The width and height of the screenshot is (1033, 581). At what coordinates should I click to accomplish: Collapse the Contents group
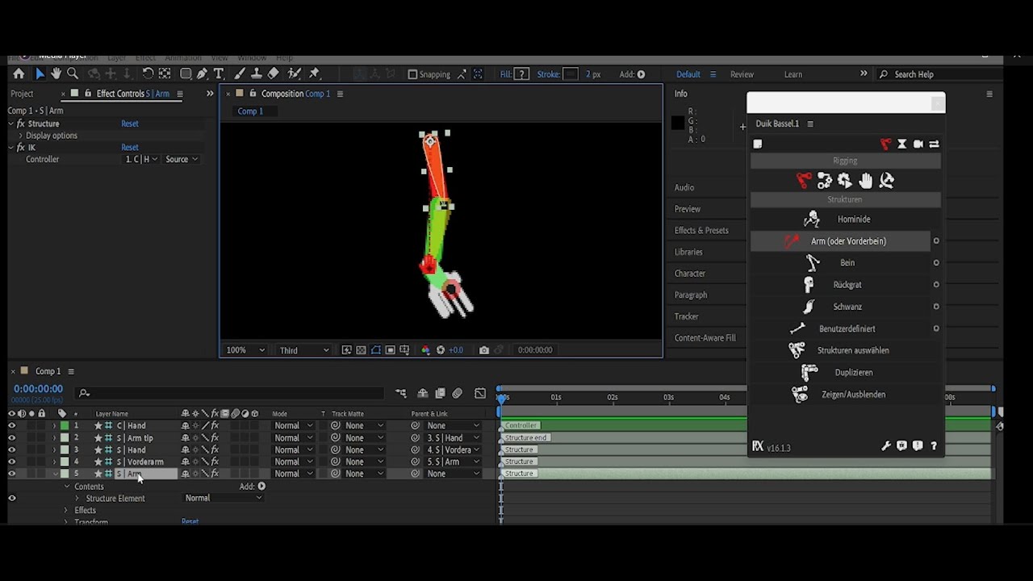67,487
